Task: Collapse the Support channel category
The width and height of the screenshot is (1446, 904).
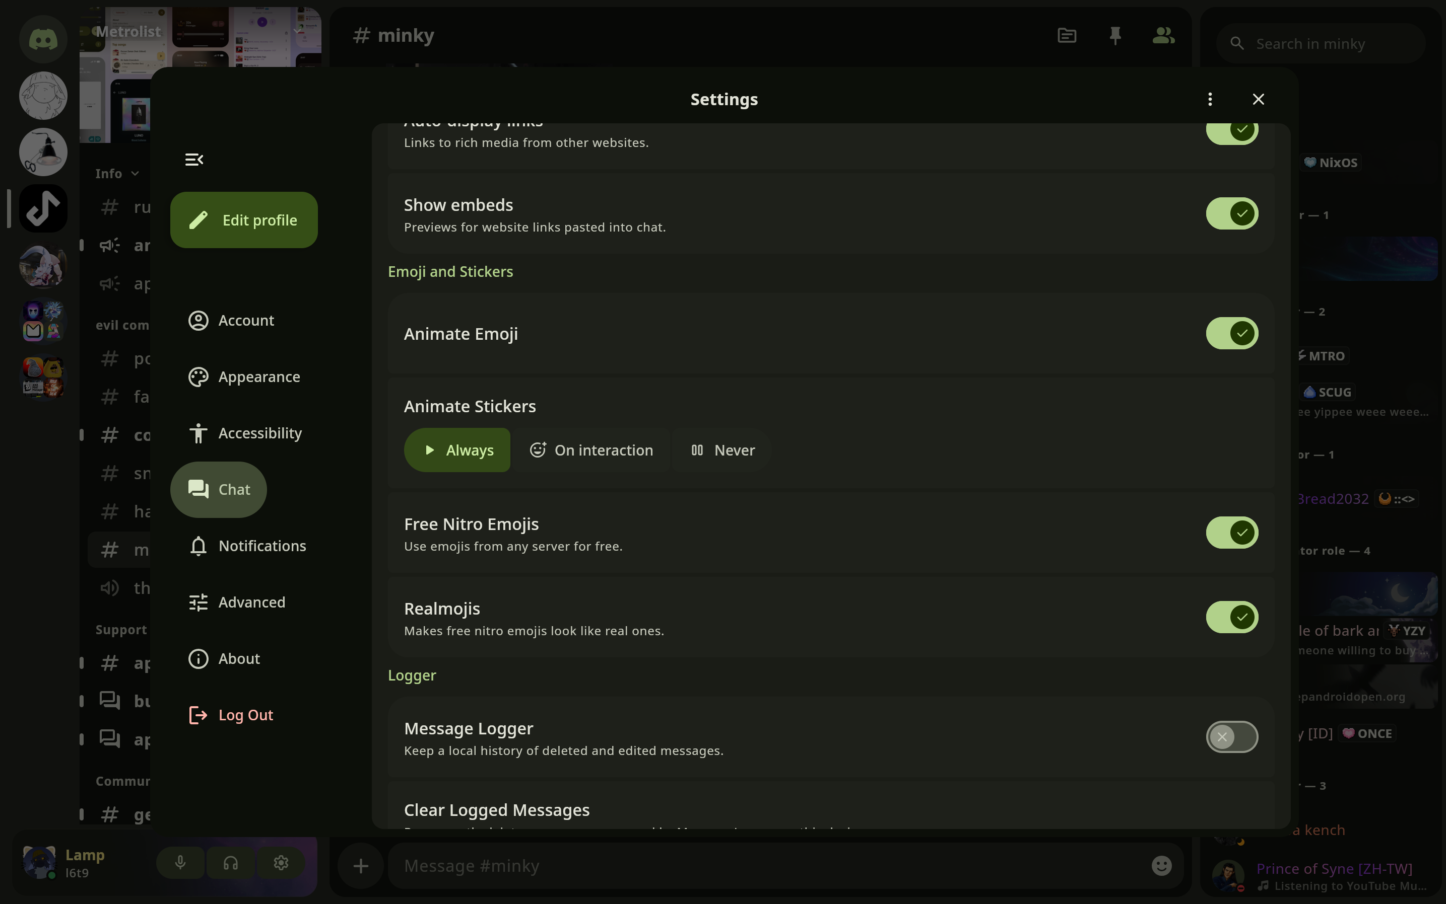Action: [x=121, y=630]
